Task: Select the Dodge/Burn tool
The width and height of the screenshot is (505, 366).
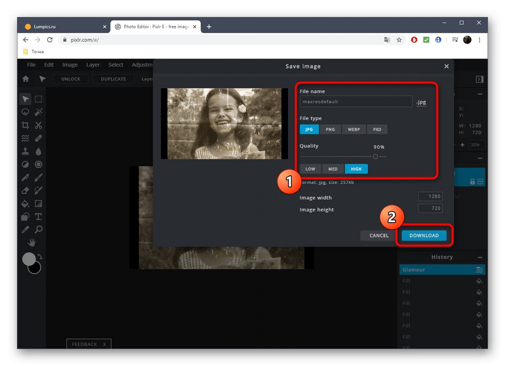Action: coord(25,165)
